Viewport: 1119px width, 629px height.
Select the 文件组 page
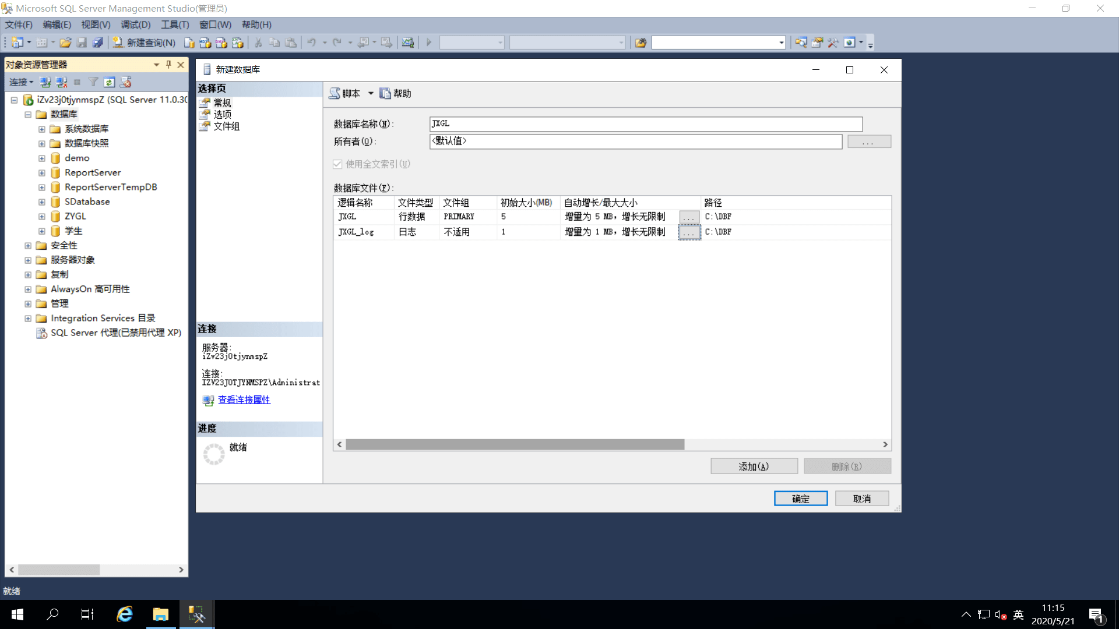(x=226, y=126)
